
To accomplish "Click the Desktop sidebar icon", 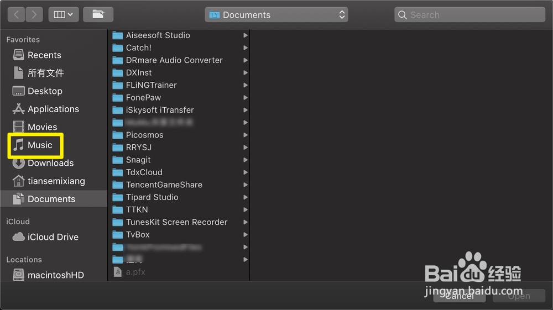I will (18, 91).
